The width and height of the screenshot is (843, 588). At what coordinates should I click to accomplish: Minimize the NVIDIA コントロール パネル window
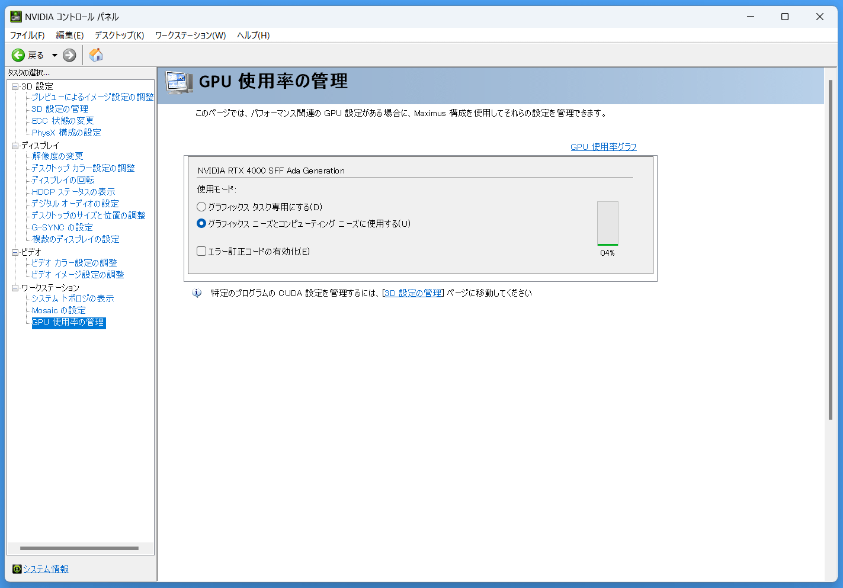pyautogui.click(x=751, y=17)
